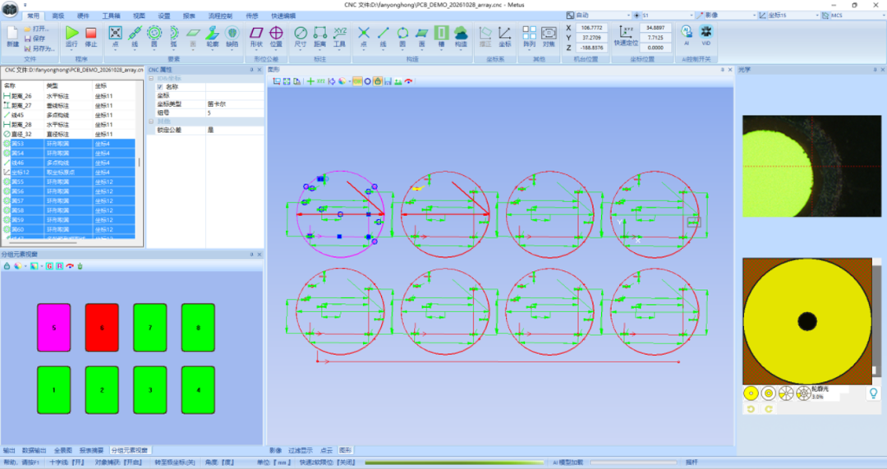Select the 直径_32 row in CNC list

(68, 134)
